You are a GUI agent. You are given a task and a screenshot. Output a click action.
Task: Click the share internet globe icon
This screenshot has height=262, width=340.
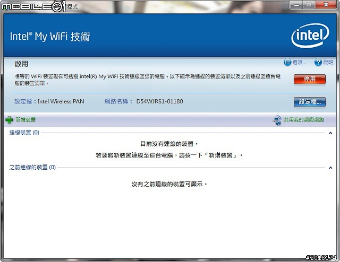(277, 120)
